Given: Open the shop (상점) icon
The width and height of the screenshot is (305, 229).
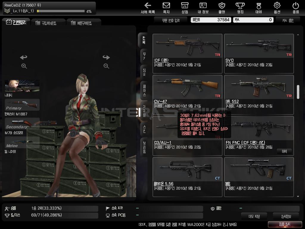Looking at the screenshot, I should pyautogui.click(x=185, y=8).
